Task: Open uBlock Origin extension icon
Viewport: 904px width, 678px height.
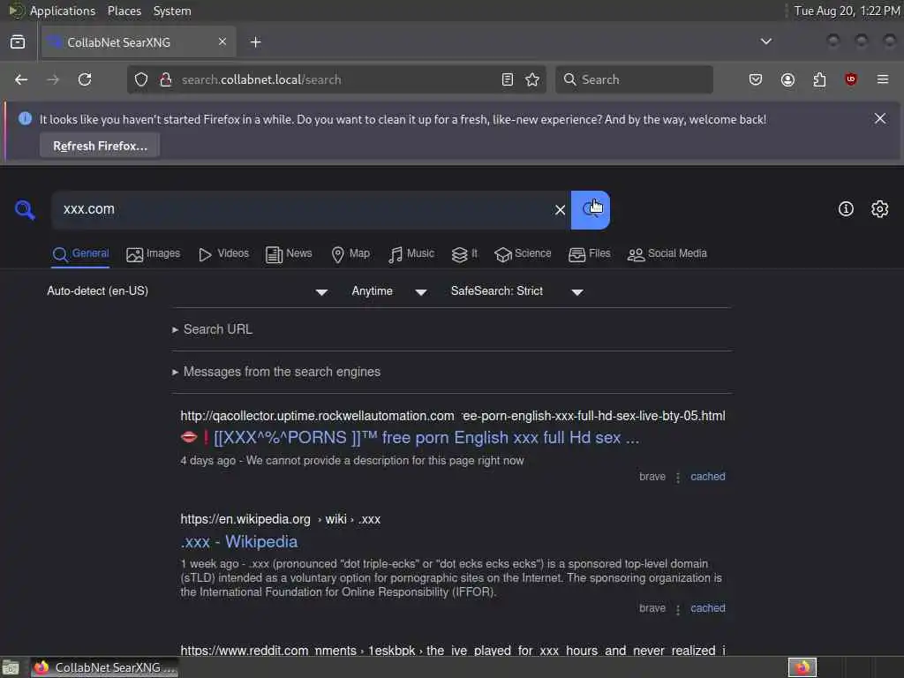Action: 850,79
